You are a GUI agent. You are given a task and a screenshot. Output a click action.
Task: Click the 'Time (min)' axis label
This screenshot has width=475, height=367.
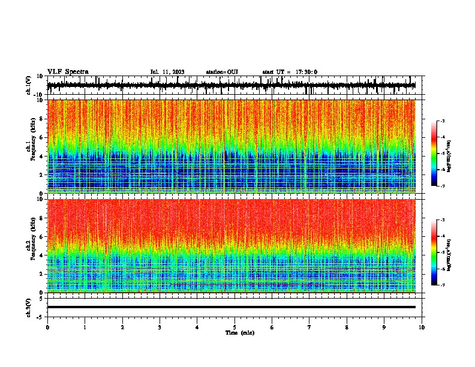240,333
